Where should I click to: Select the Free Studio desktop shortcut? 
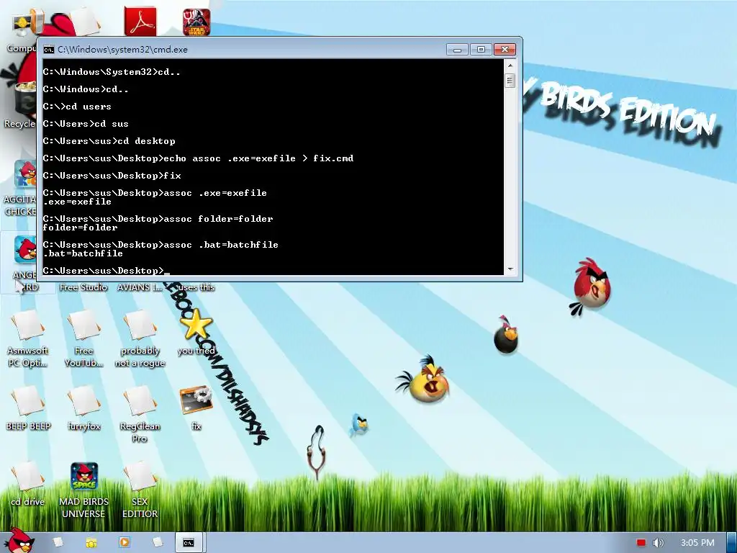(83, 287)
